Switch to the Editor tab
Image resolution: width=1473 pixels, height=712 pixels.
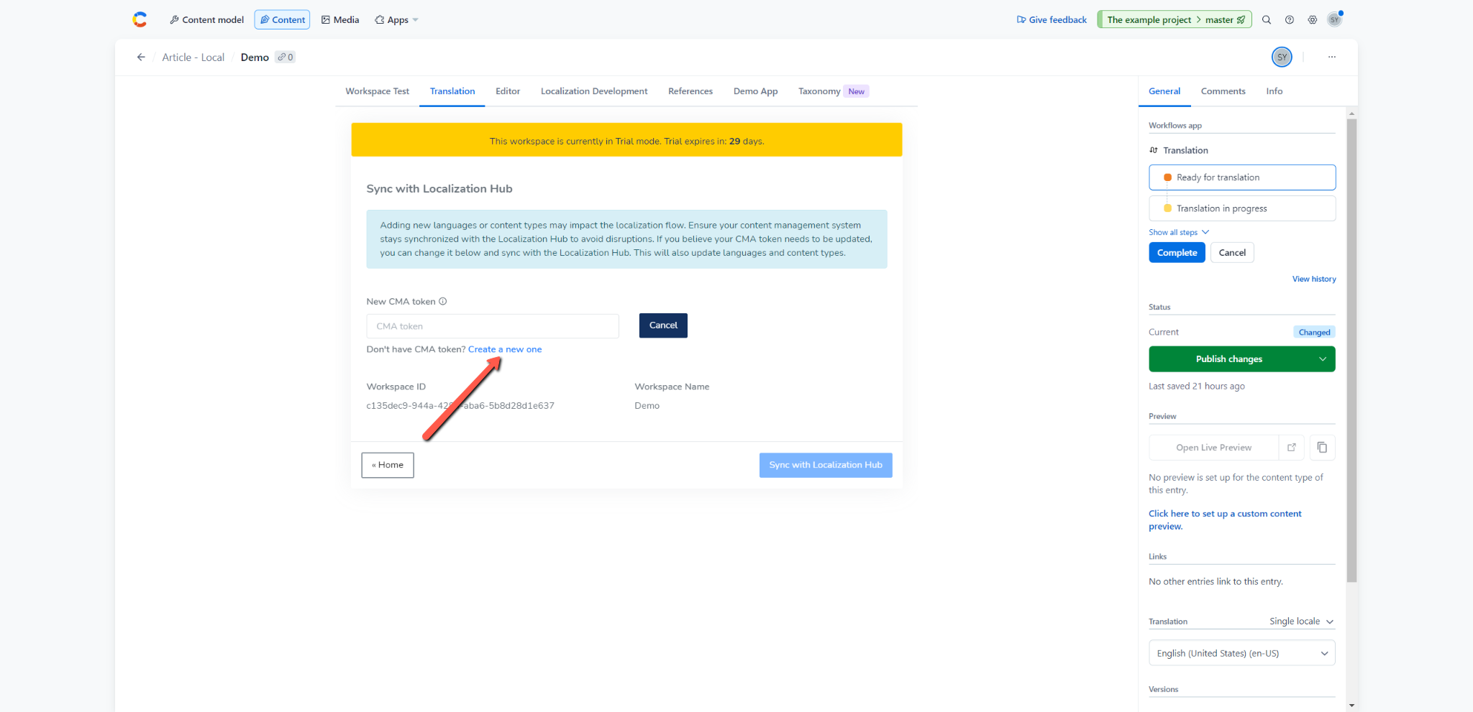coord(508,91)
